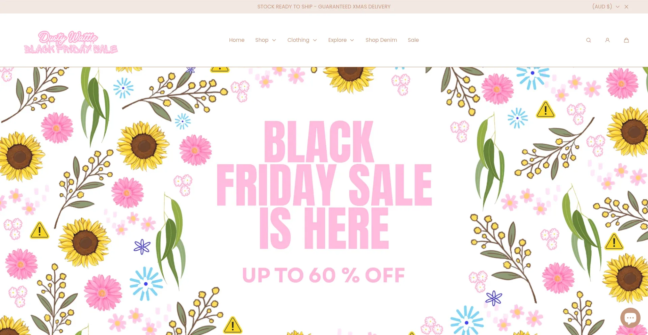Click the Shop menu label
The width and height of the screenshot is (648, 335).
[x=262, y=40]
